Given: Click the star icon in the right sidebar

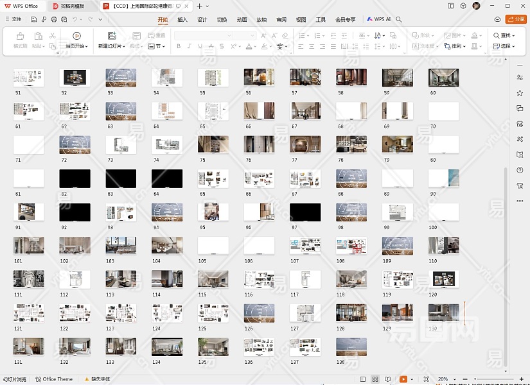Looking at the screenshot, I should (520, 93).
